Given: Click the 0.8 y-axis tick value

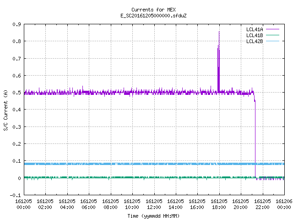Looking at the screenshot, I should click(x=16, y=41).
